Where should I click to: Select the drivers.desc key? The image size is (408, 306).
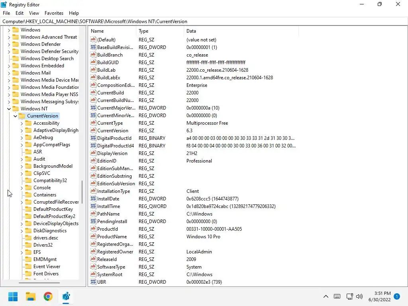(46, 238)
